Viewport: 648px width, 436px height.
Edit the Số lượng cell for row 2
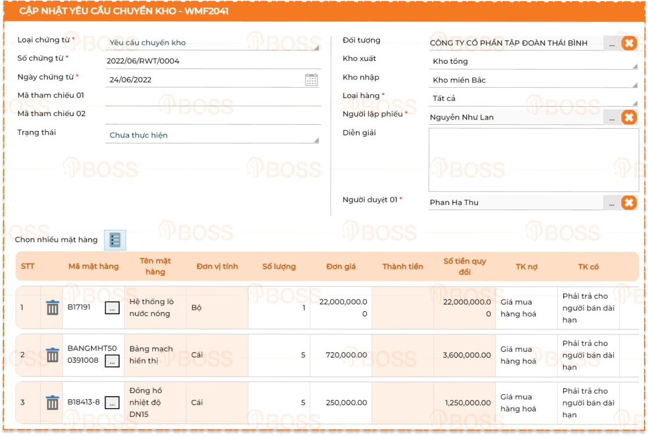coord(279,355)
